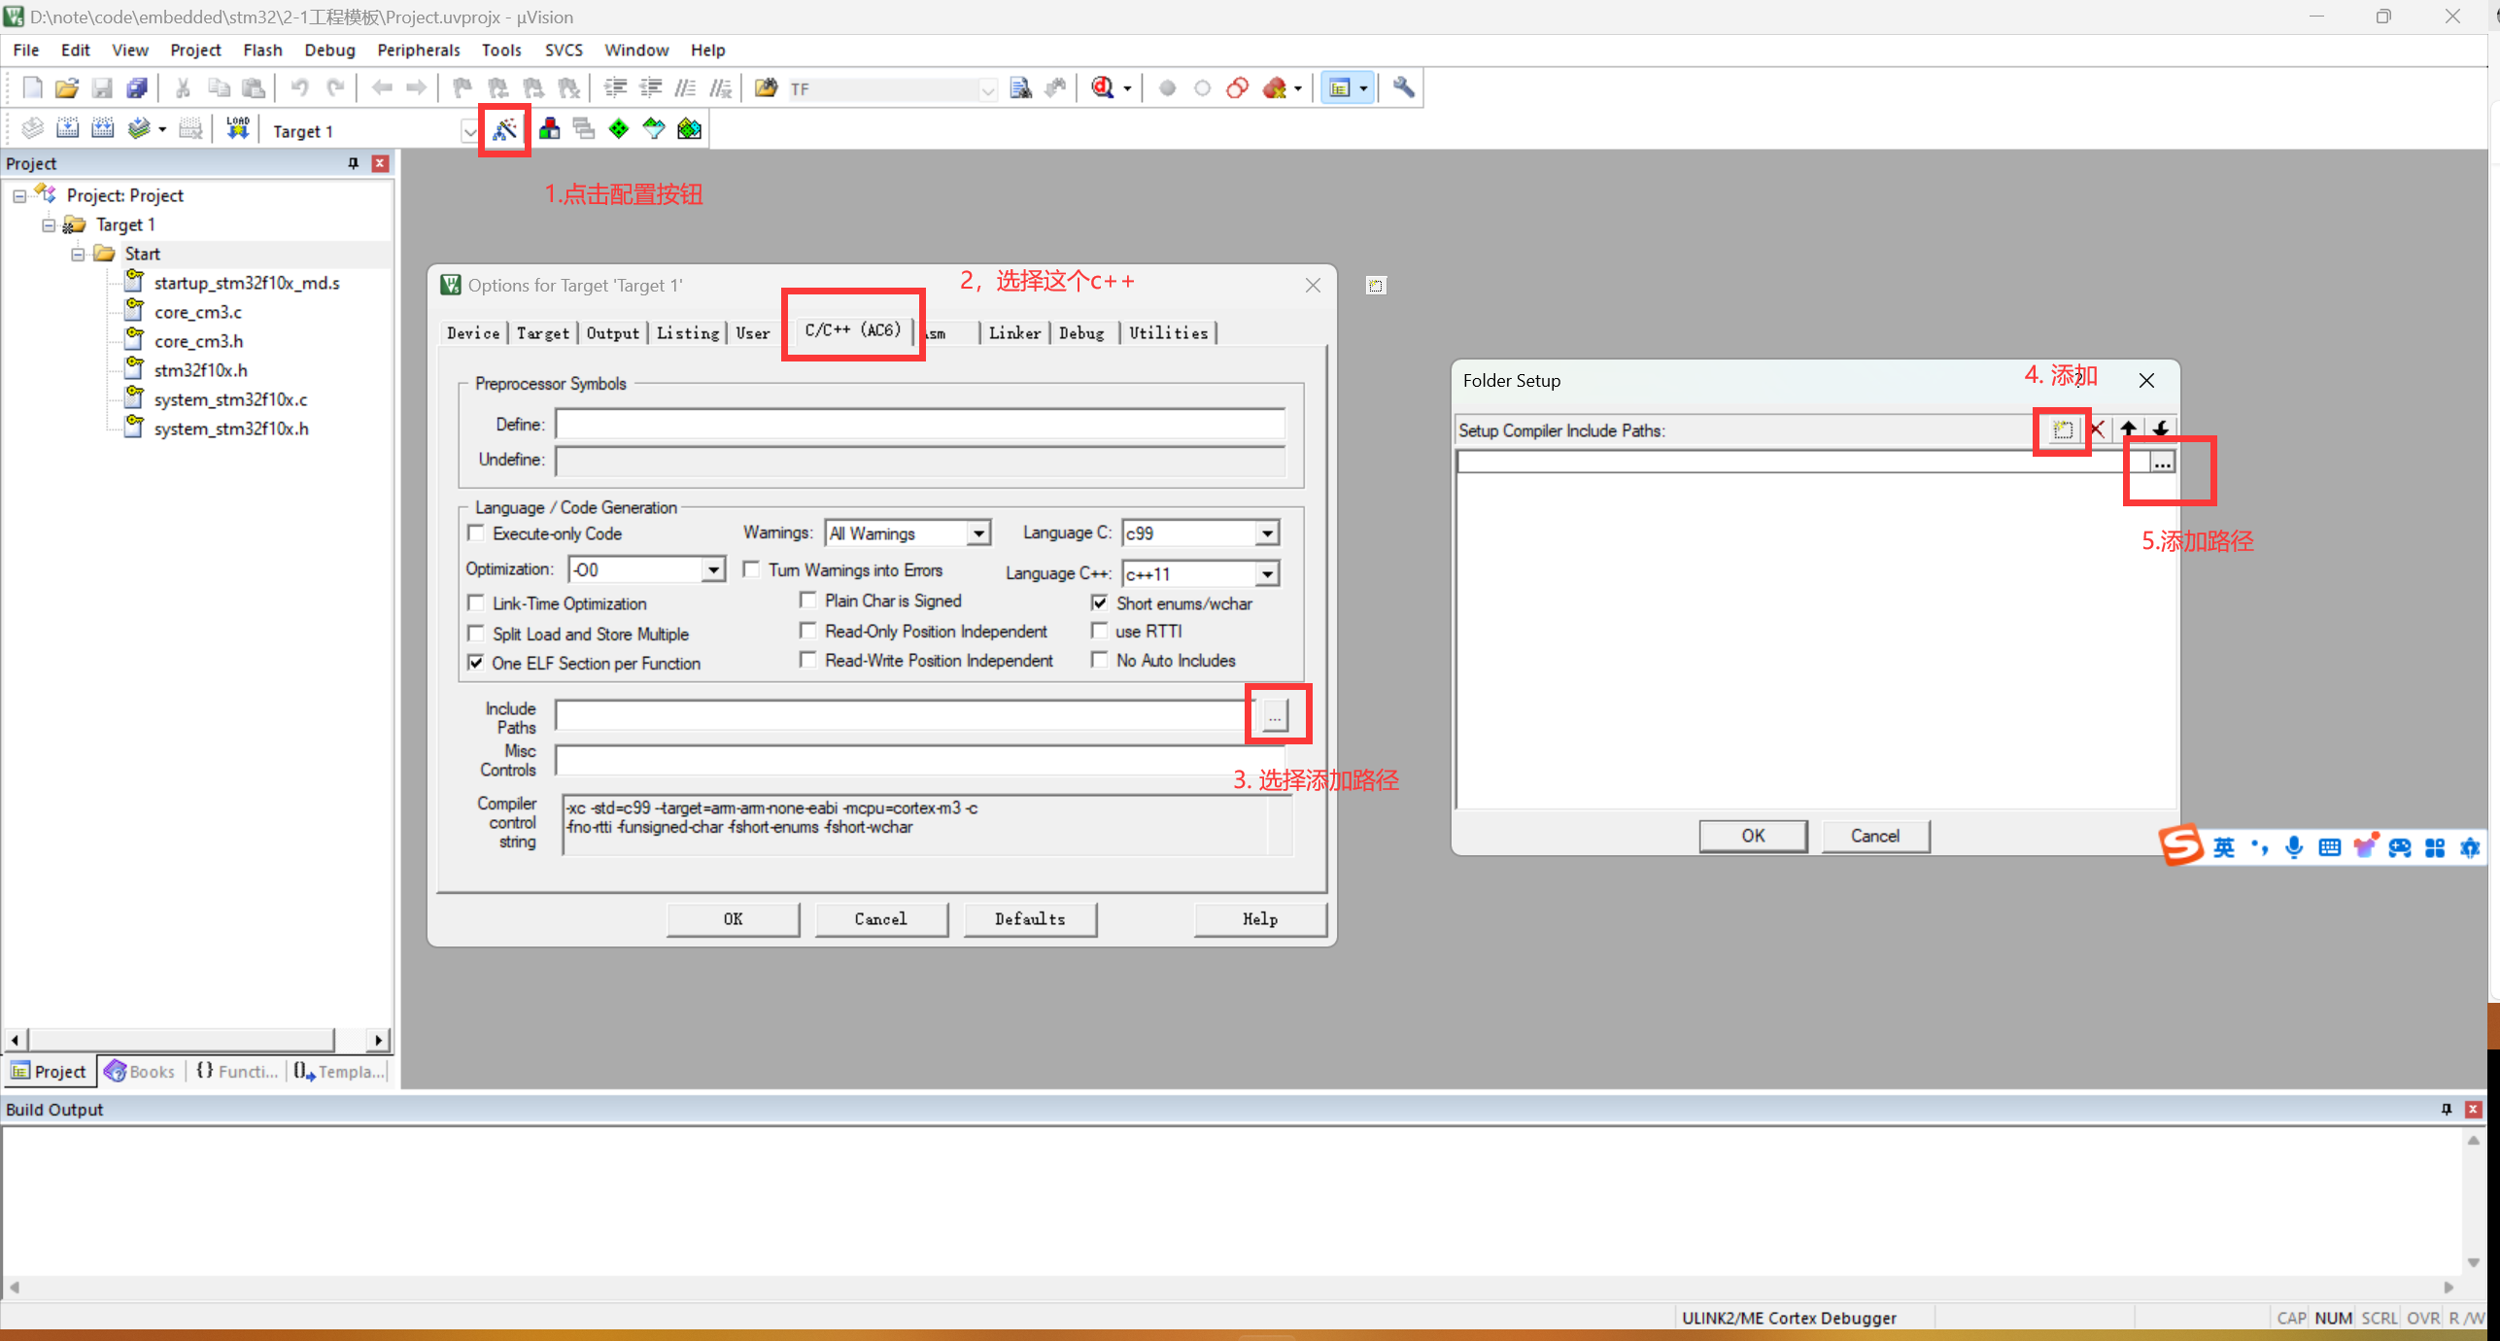
Task: Open the Language C dropdown
Action: tap(1267, 533)
